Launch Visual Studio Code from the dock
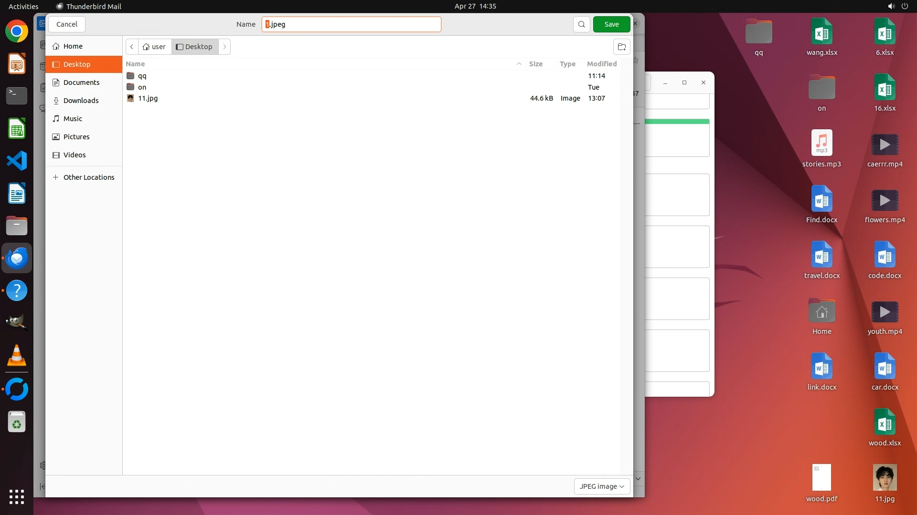 (17, 161)
